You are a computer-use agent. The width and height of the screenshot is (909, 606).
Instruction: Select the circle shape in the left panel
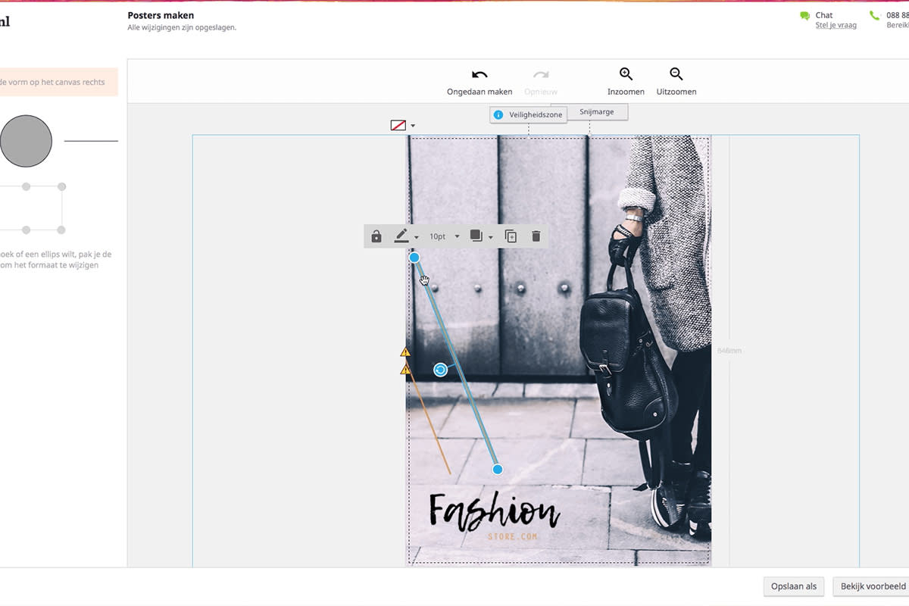27,140
